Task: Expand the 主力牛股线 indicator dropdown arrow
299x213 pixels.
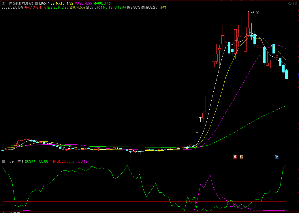Action: (x=3, y=162)
